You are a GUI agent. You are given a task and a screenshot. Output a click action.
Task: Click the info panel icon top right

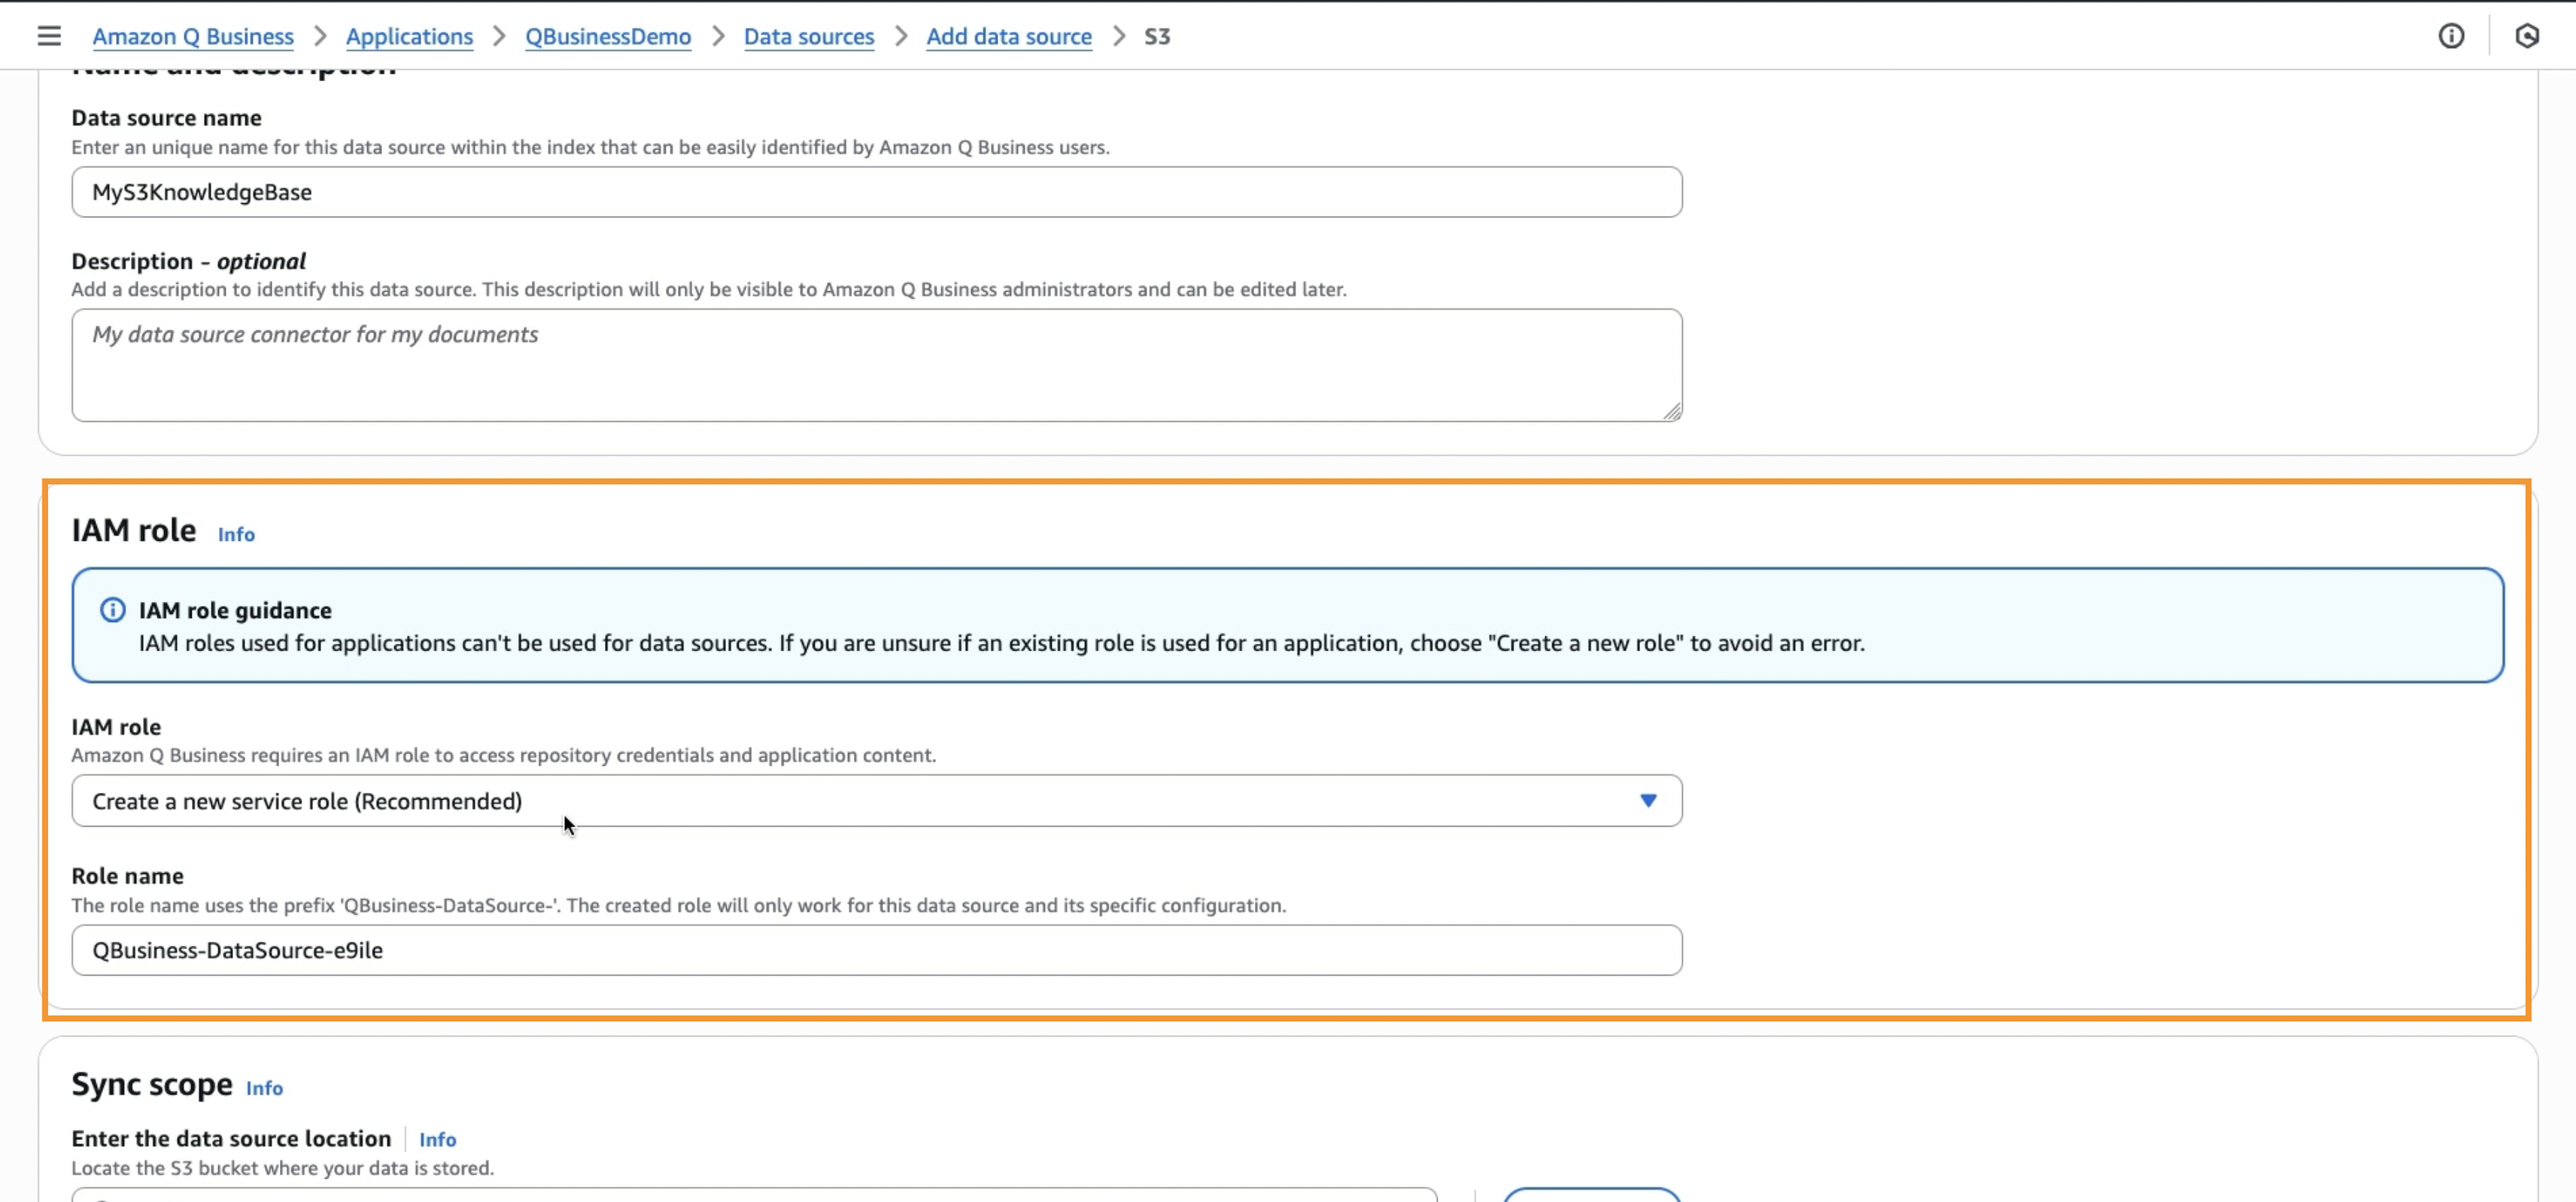pyautogui.click(x=2451, y=36)
